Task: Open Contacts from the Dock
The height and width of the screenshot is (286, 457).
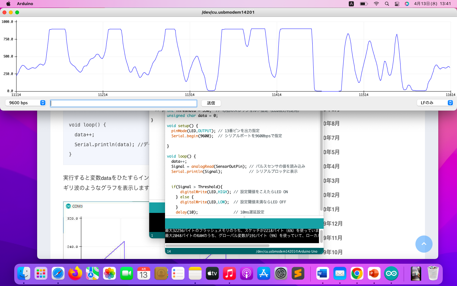Action: tap(161, 273)
